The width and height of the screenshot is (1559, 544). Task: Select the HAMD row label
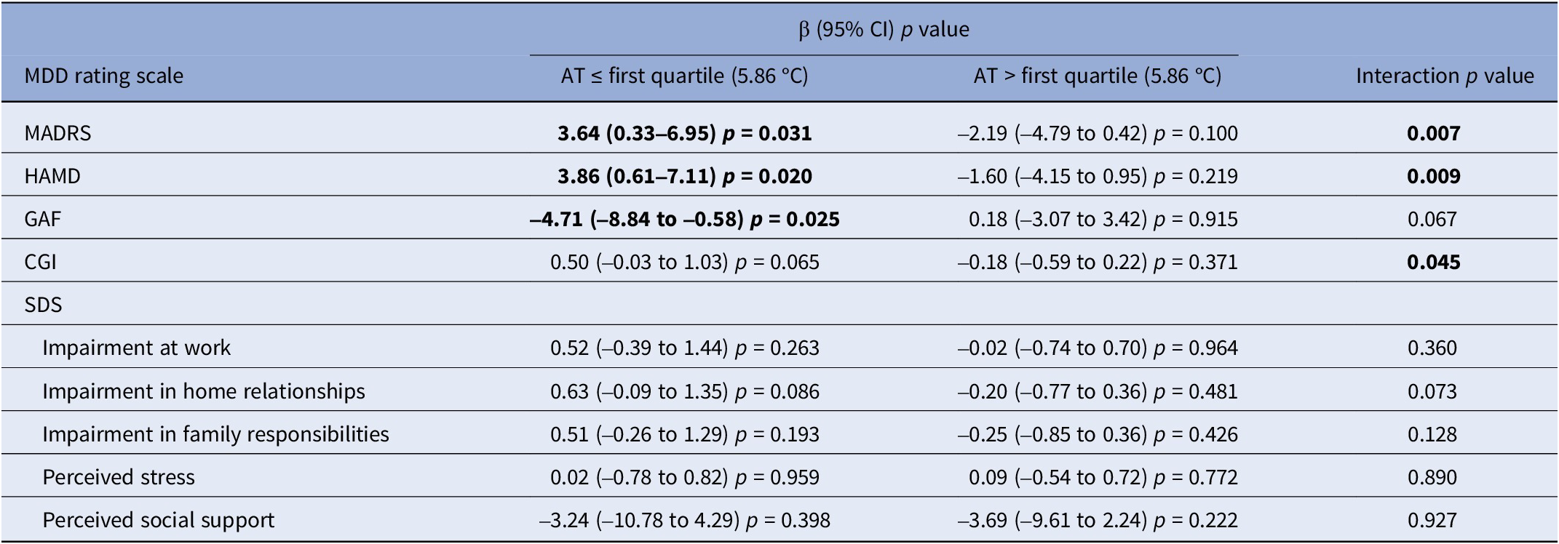(52, 177)
